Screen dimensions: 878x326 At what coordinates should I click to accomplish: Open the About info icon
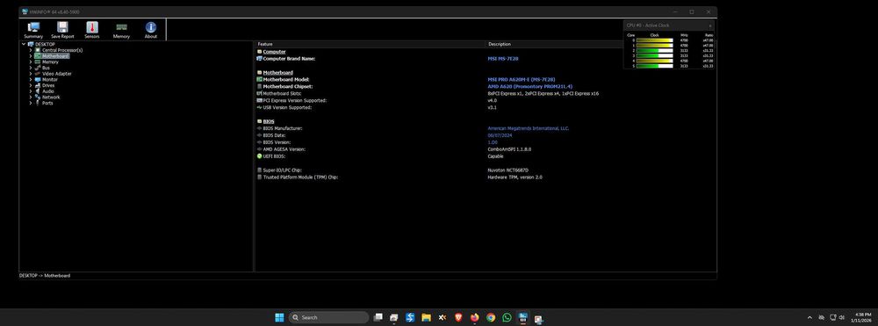click(151, 27)
